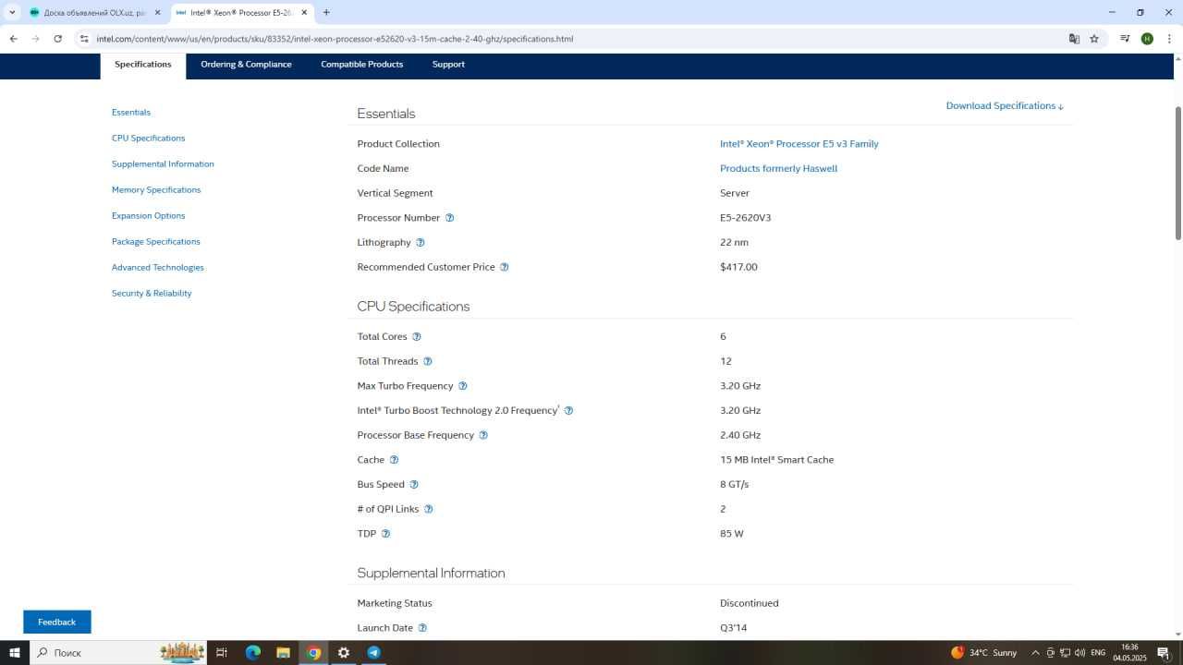This screenshot has width=1183, height=665.
Task: Jump to Supplemental Information in sidebar
Action: click(x=163, y=164)
